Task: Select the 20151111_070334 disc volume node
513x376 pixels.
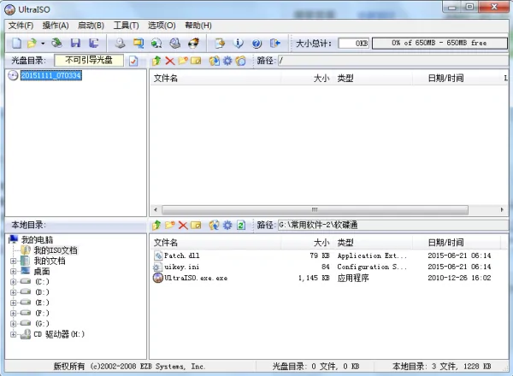Action: click(x=51, y=75)
